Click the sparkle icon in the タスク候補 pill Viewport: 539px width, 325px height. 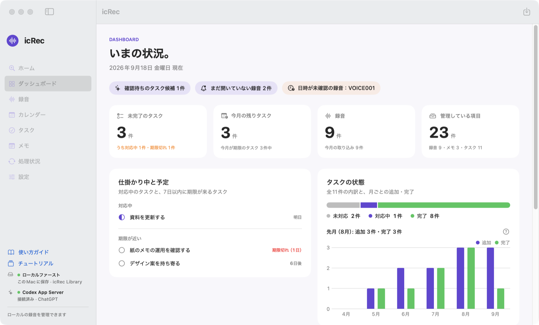(118, 88)
